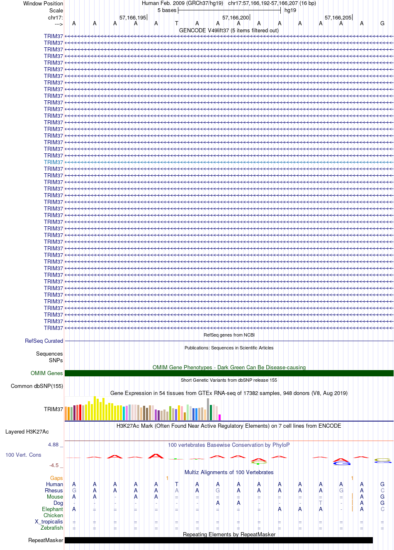Open the H3K27Ac Mark track title
Viewport: 394px width, 550px height.
(229, 426)
